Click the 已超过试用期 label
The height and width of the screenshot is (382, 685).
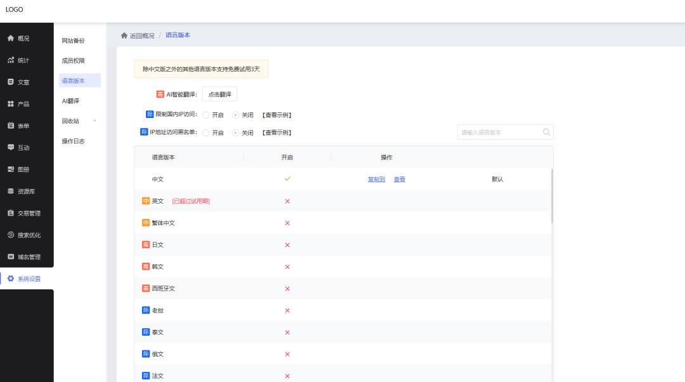pos(191,201)
